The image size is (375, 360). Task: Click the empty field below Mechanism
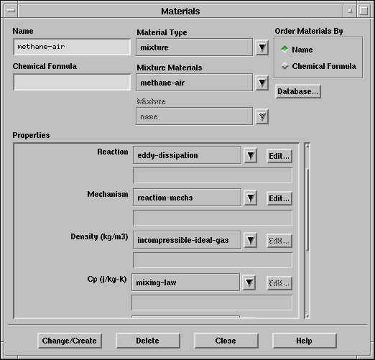click(x=213, y=218)
